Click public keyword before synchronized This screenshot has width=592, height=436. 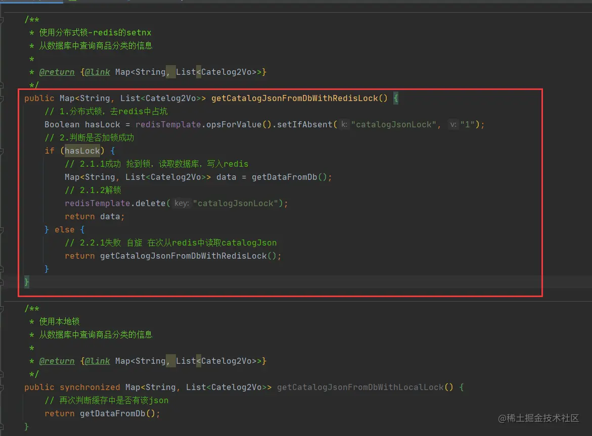[39, 387]
